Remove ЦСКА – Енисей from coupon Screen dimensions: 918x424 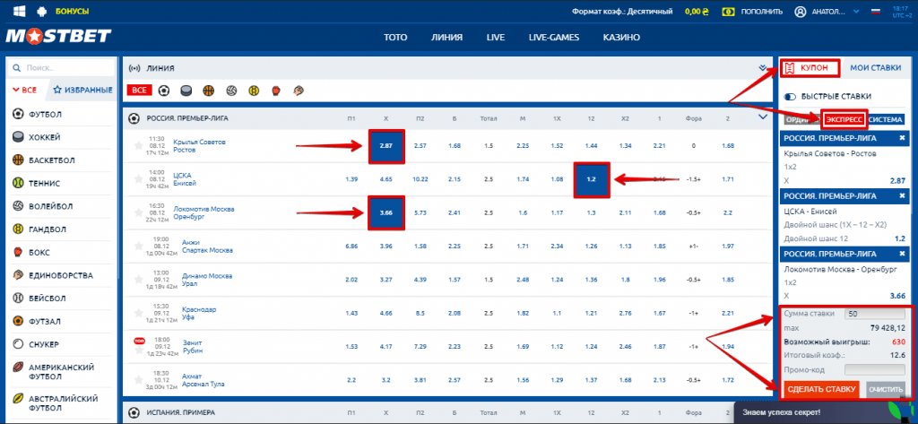click(x=902, y=196)
